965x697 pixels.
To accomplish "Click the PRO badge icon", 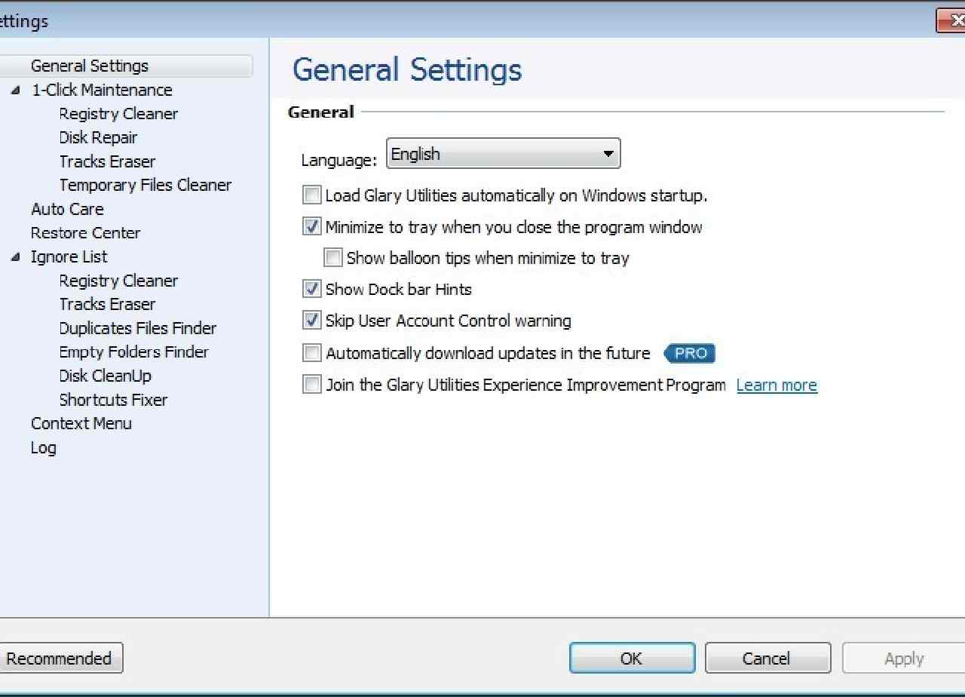I will coord(689,353).
